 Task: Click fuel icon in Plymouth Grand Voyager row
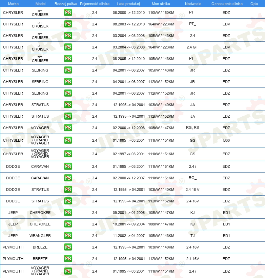tap(68, 271)
